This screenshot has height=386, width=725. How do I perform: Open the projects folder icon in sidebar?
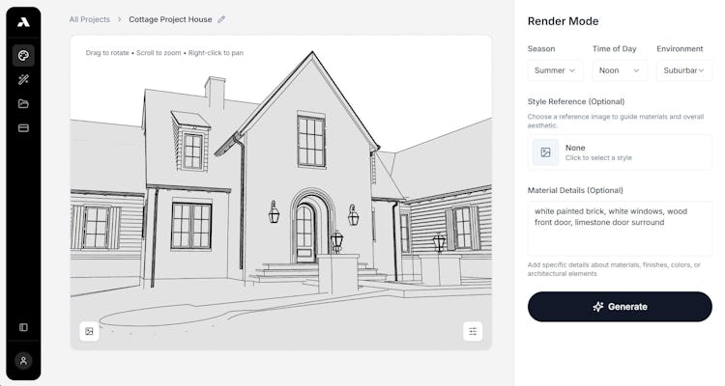tap(23, 103)
